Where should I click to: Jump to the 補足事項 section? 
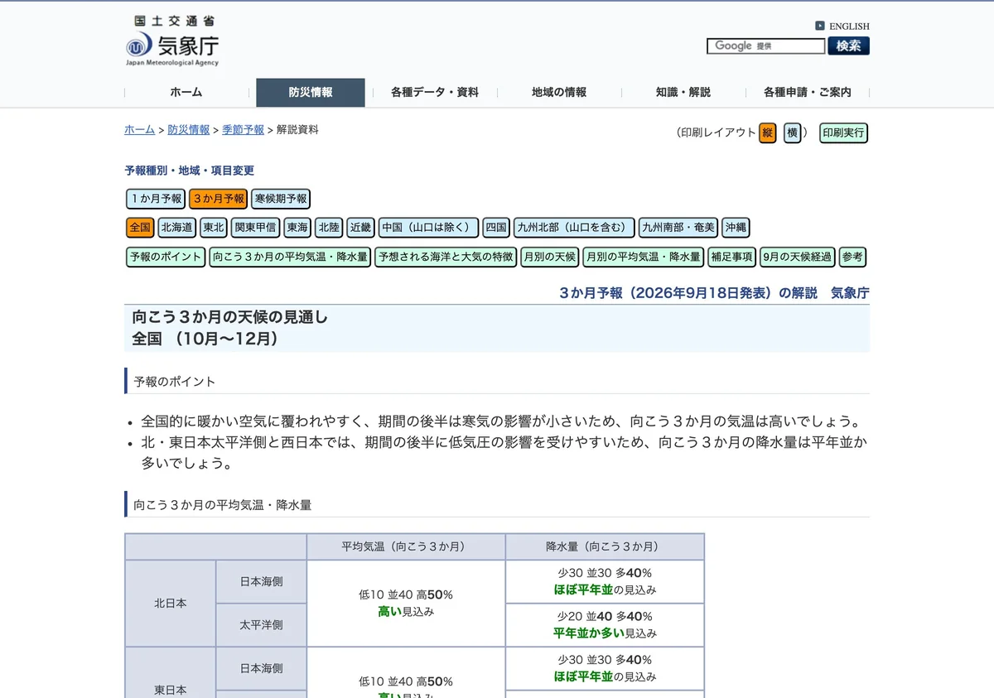click(732, 258)
